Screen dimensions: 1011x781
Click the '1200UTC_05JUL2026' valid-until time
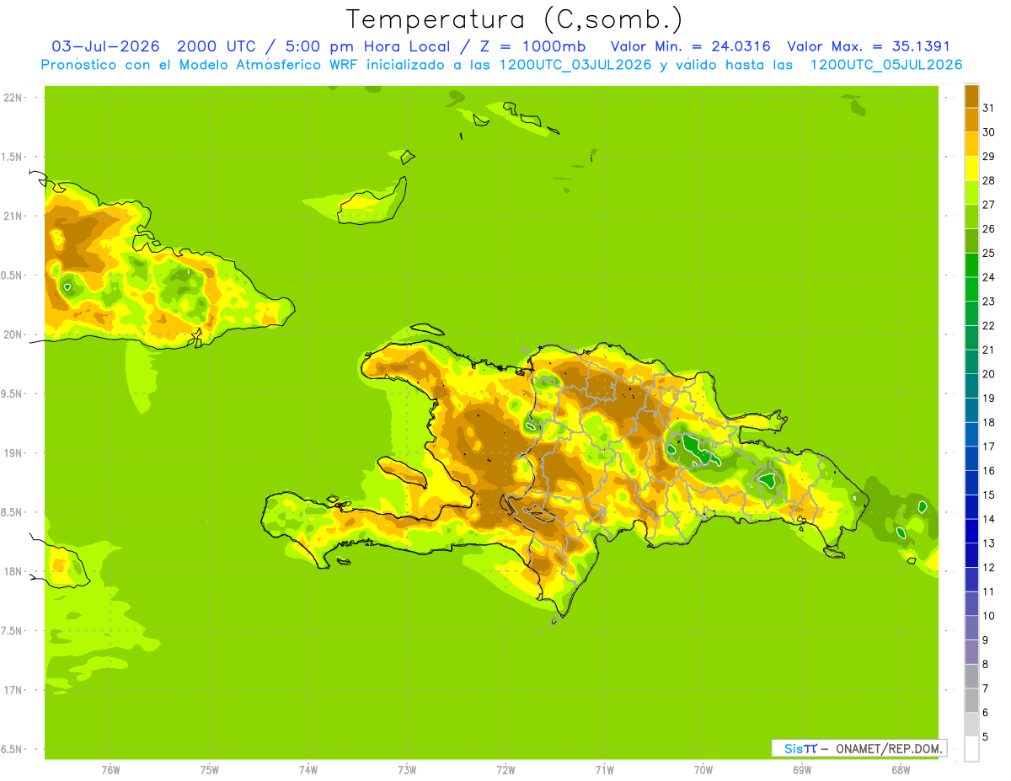886,65
